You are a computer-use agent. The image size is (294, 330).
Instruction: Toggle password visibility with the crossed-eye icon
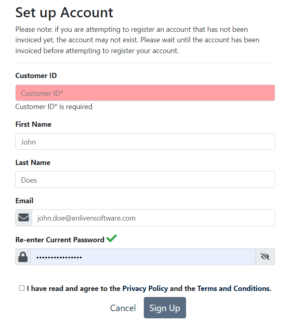(x=265, y=257)
